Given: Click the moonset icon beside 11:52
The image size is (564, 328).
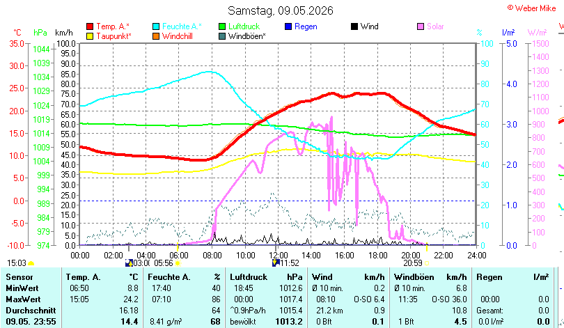Looking at the screenshot, I should click(276, 263).
